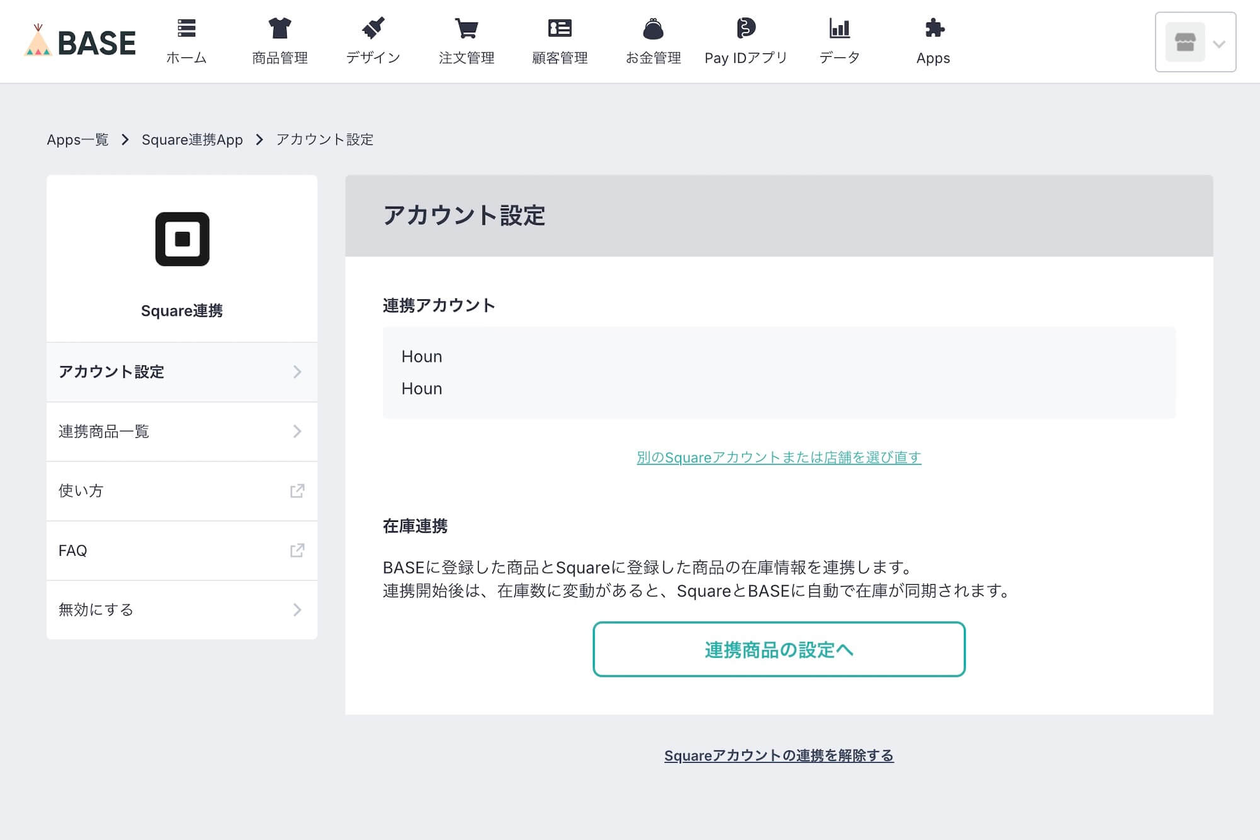The image size is (1260, 840).
Task: Click the BASE tent logo
Action: (80, 42)
